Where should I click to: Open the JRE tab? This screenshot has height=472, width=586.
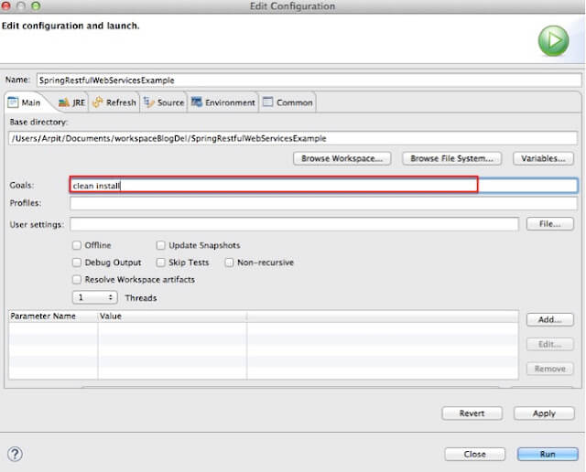[x=71, y=102]
